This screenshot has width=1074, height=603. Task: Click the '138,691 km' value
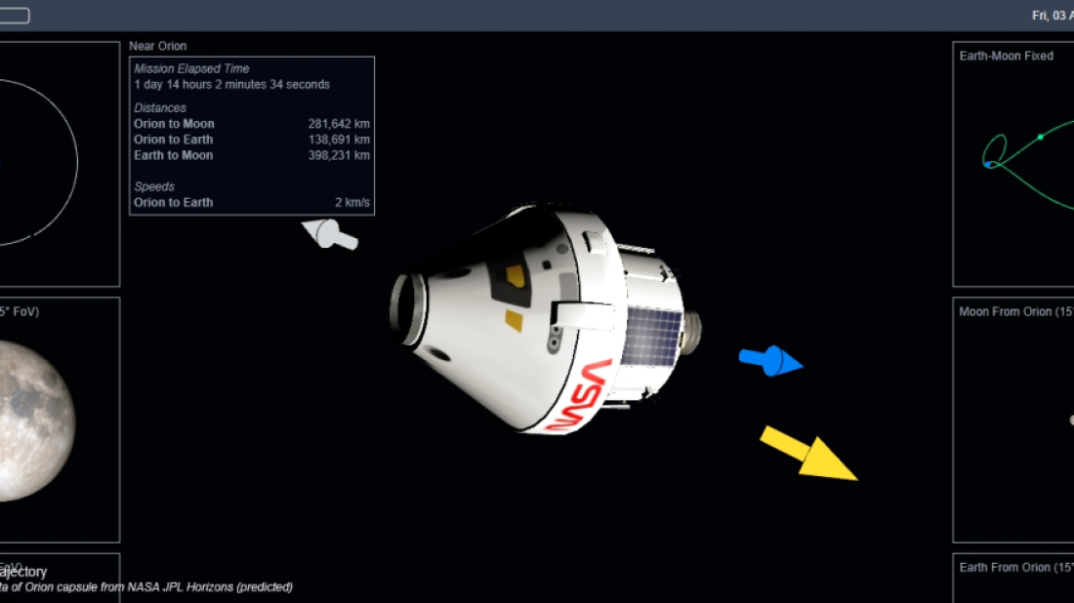pyautogui.click(x=339, y=140)
